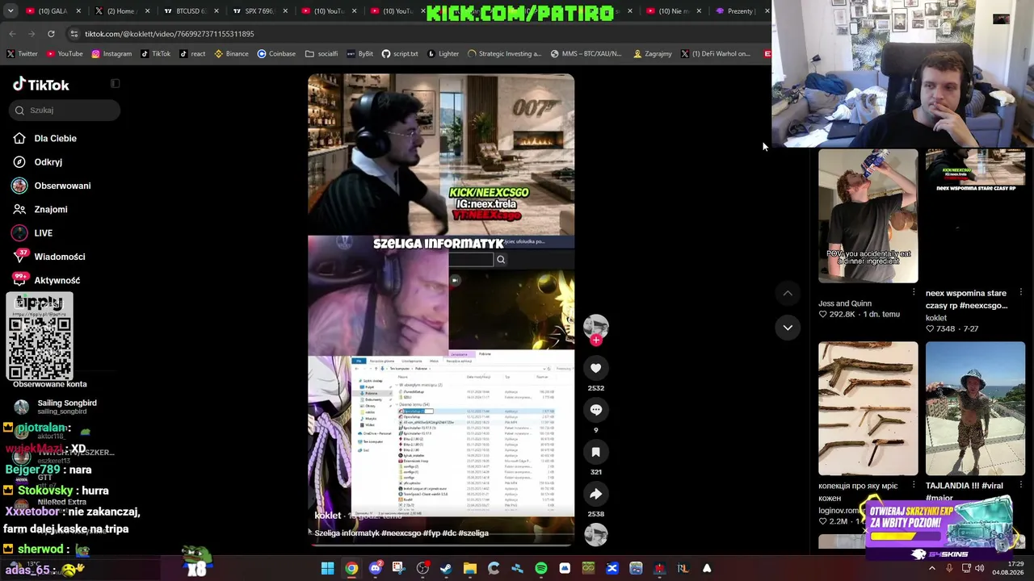Open comments via the speech bubble icon
Viewport: 1034px width, 581px height.
[596, 410]
